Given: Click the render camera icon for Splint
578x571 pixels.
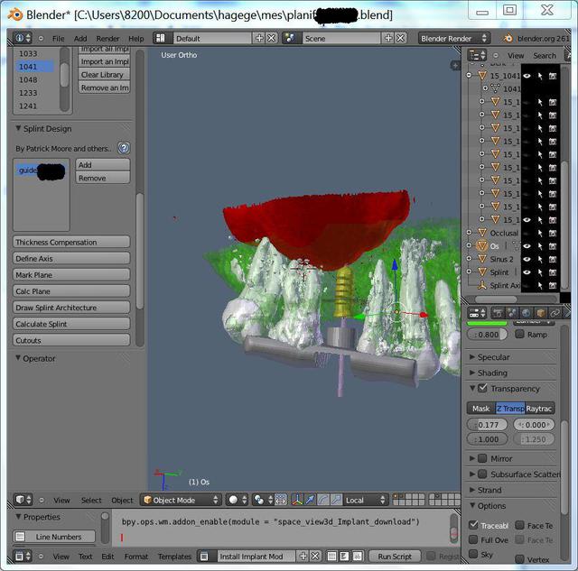Looking at the screenshot, I should [x=553, y=272].
